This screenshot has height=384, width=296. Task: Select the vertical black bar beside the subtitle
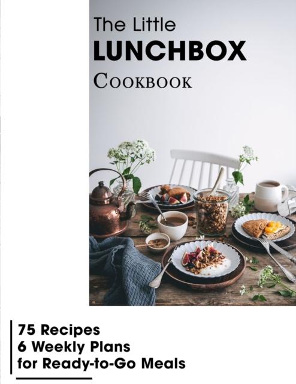coord(11,347)
